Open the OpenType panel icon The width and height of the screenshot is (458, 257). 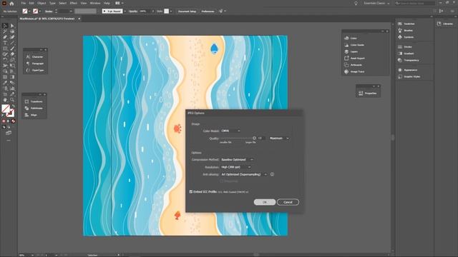[28, 70]
